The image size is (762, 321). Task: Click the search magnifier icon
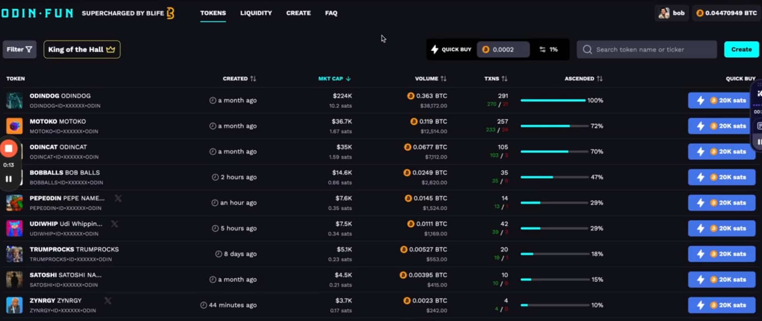click(x=587, y=49)
